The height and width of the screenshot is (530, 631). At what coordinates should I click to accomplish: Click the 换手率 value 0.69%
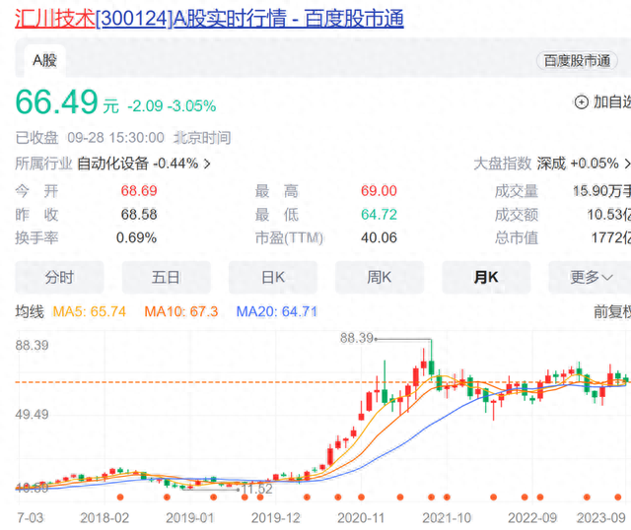pos(136,237)
